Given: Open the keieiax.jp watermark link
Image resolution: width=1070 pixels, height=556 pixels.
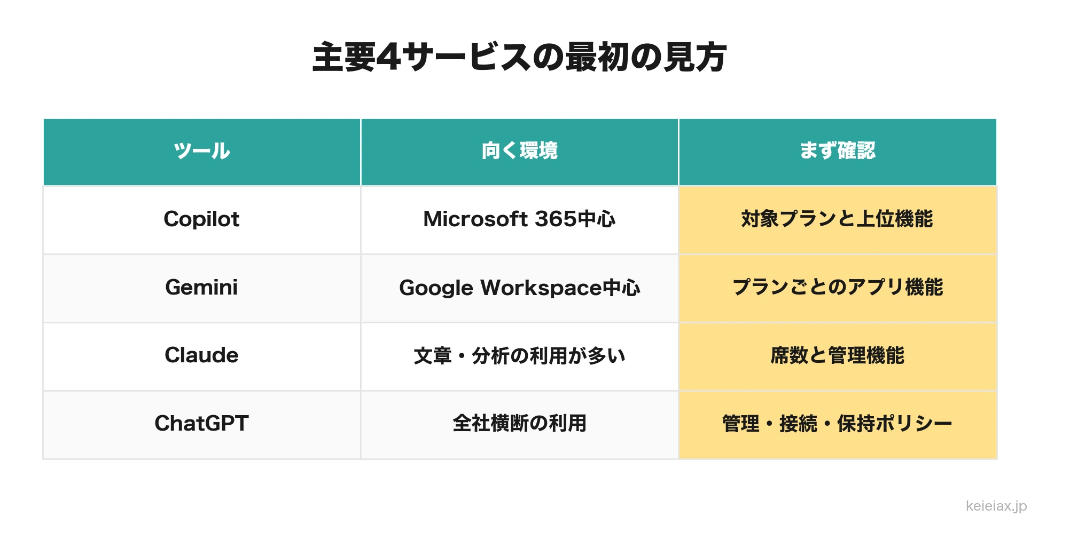Looking at the screenshot, I should click(996, 506).
